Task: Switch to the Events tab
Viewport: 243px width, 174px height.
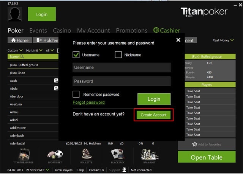Action: (x=38, y=30)
